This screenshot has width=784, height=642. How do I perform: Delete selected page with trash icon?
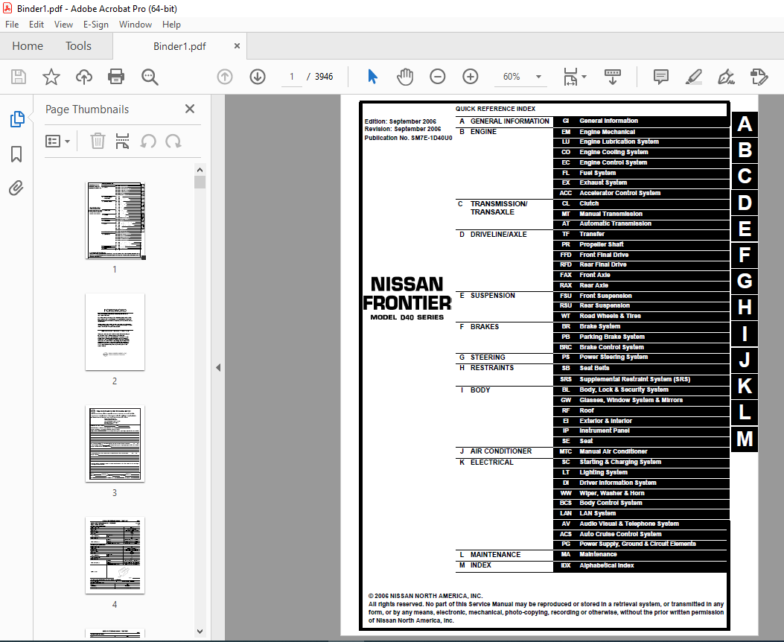[98, 141]
